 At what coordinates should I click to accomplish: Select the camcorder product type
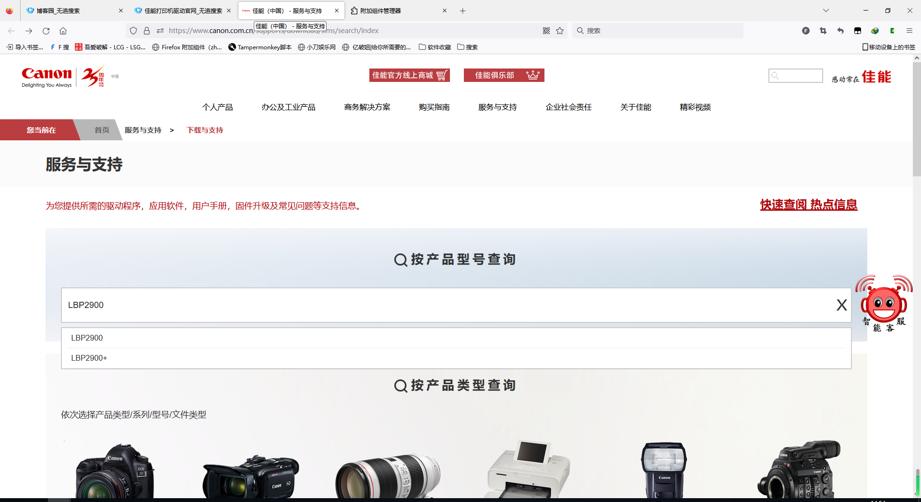[250, 477]
